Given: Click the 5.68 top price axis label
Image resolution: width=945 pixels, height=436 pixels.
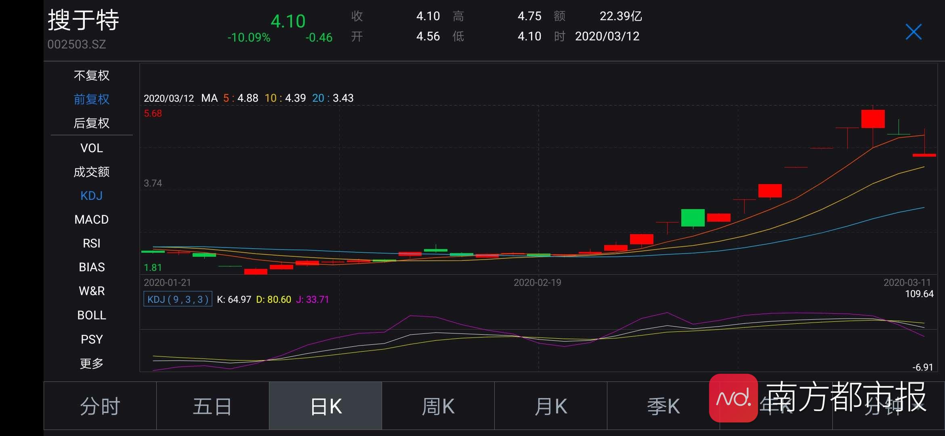Looking at the screenshot, I should tap(153, 113).
